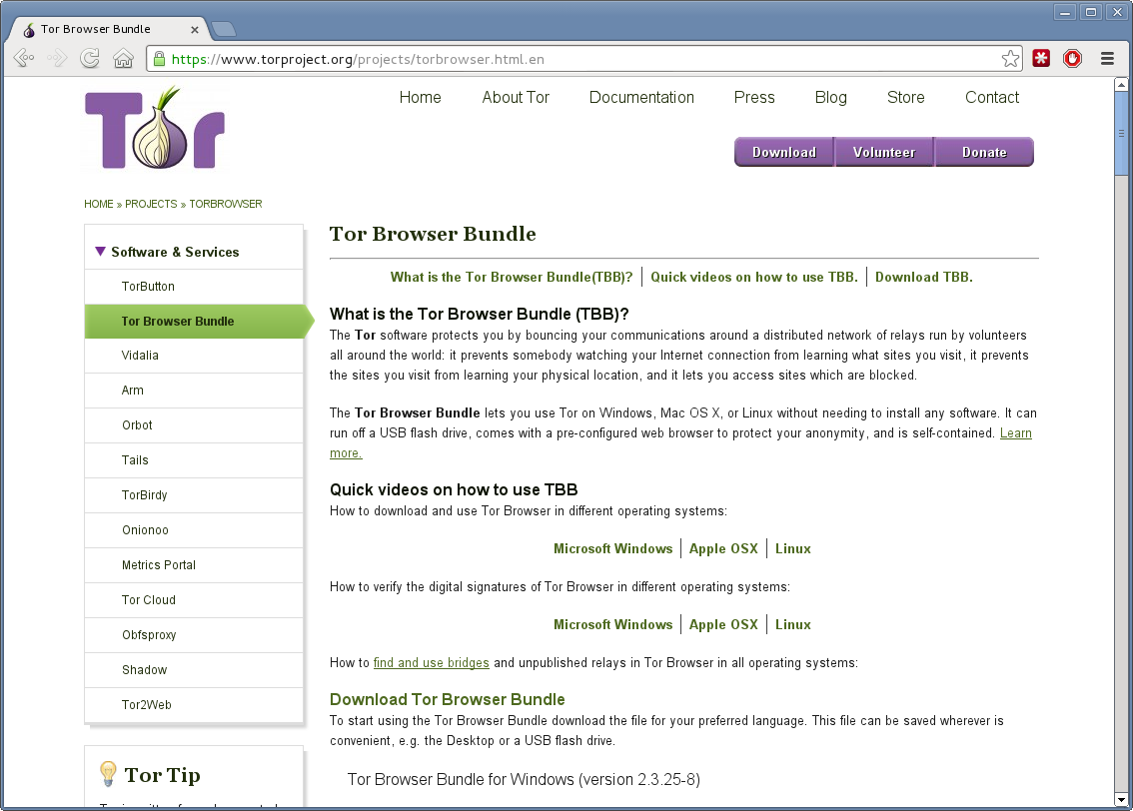Click the purple Donate button
This screenshot has width=1133, height=811.
pyautogui.click(x=984, y=152)
